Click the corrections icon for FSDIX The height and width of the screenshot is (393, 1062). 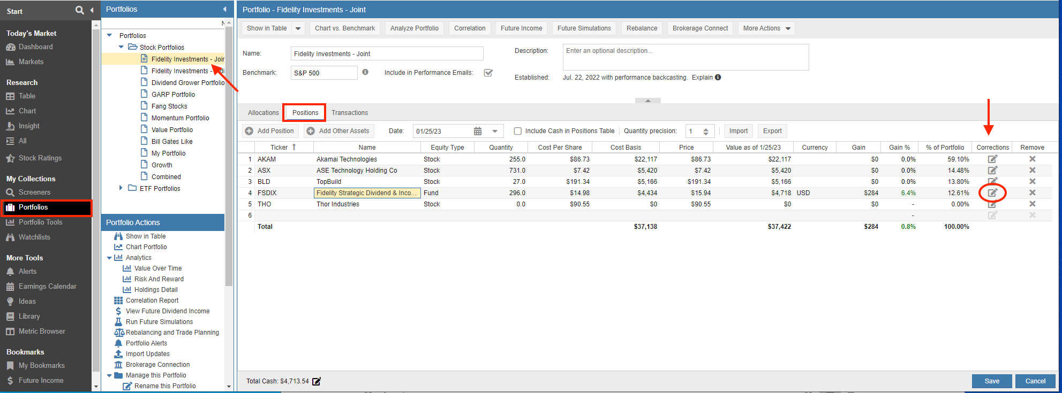pyautogui.click(x=992, y=192)
